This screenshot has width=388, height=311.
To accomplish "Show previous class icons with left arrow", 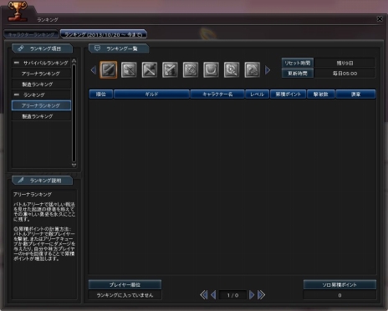I will pos(94,70).
